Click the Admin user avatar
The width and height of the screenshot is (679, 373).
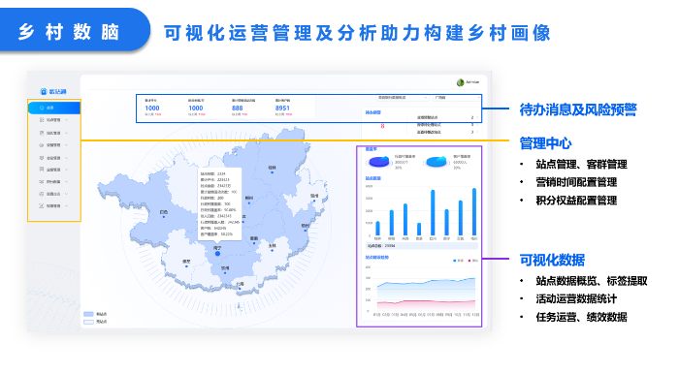click(460, 82)
